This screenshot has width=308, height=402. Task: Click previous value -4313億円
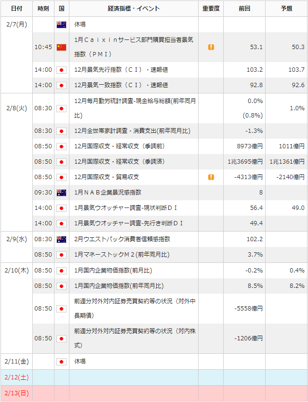click(x=248, y=177)
